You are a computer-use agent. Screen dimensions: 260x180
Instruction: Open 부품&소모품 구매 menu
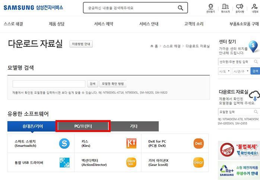(244, 24)
